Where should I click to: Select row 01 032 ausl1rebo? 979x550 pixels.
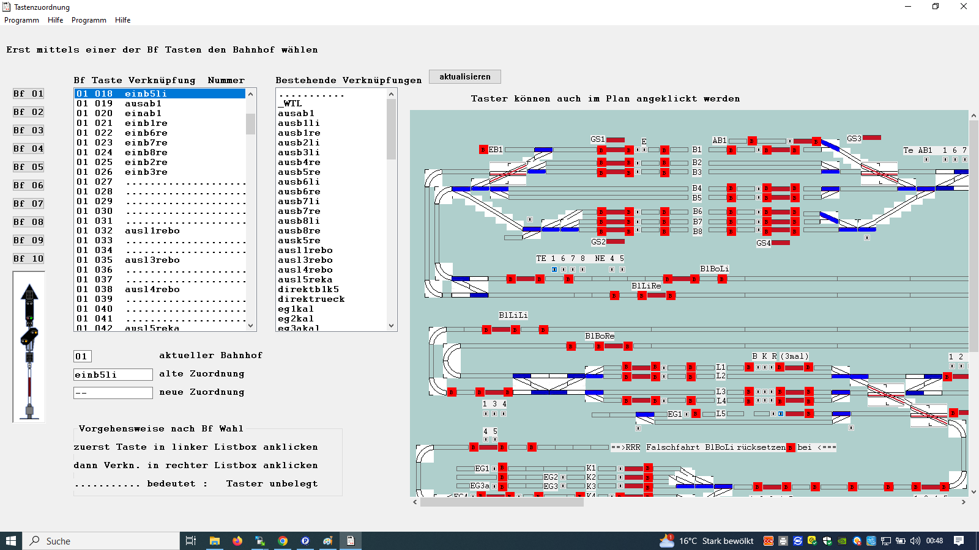pos(160,230)
